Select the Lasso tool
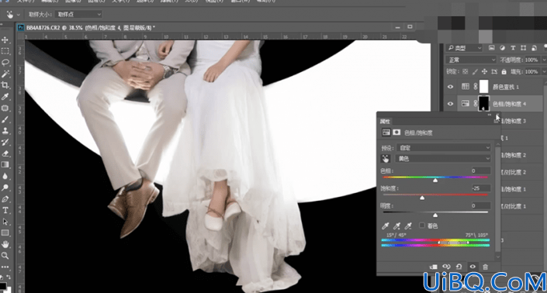This screenshot has height=293, width=547. point(5,63)
